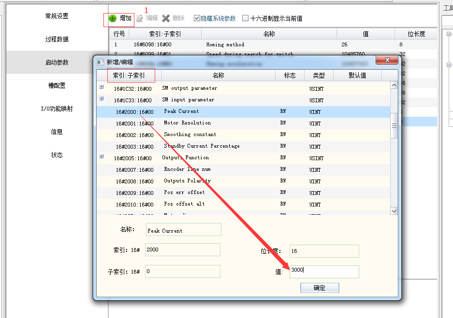Click the 位长度 input field showing 16
The width and height of the screenshot is (453, 318).
pyautogui.click(x=324, y=251)
